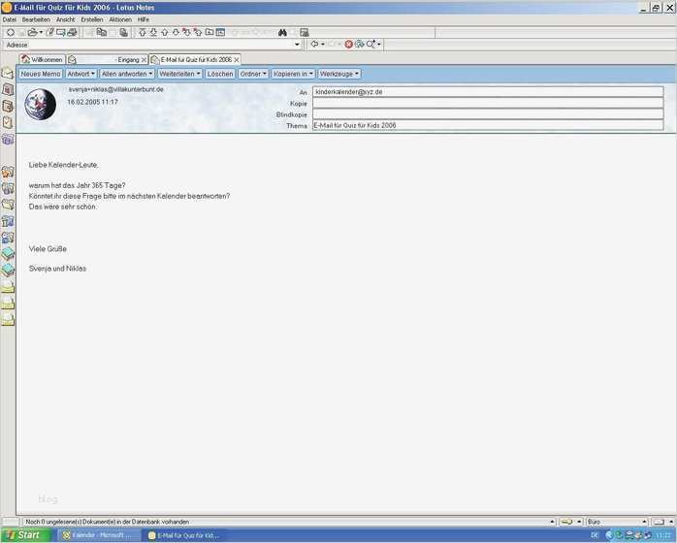Open the Allen antworten dropdown

click(127, 74)
